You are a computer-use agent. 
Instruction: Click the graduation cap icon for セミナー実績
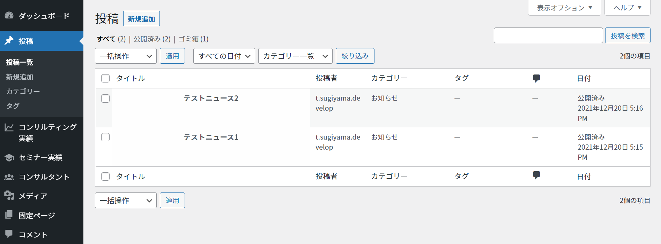click(9, 158)
